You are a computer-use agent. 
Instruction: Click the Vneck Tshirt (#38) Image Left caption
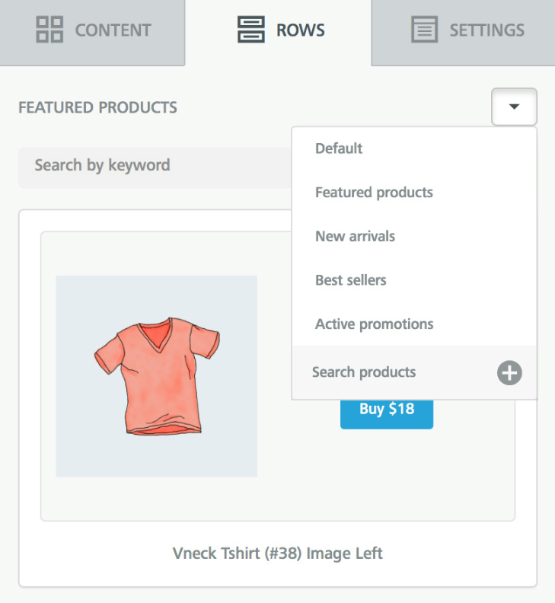(277, 554)
